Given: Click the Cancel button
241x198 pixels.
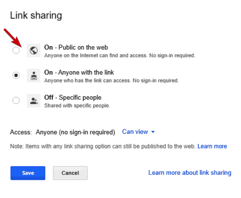Looking at the screenshot, I should pyautogui.click(x=70, y=173).
